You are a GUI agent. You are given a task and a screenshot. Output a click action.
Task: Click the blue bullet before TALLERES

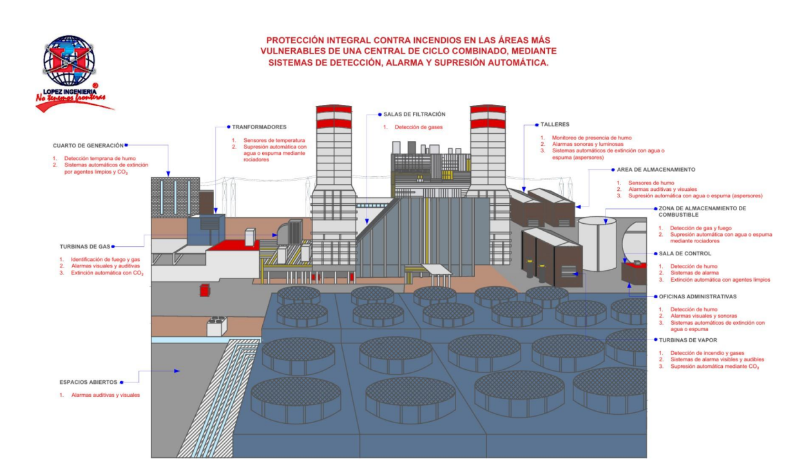click(536, 124)
